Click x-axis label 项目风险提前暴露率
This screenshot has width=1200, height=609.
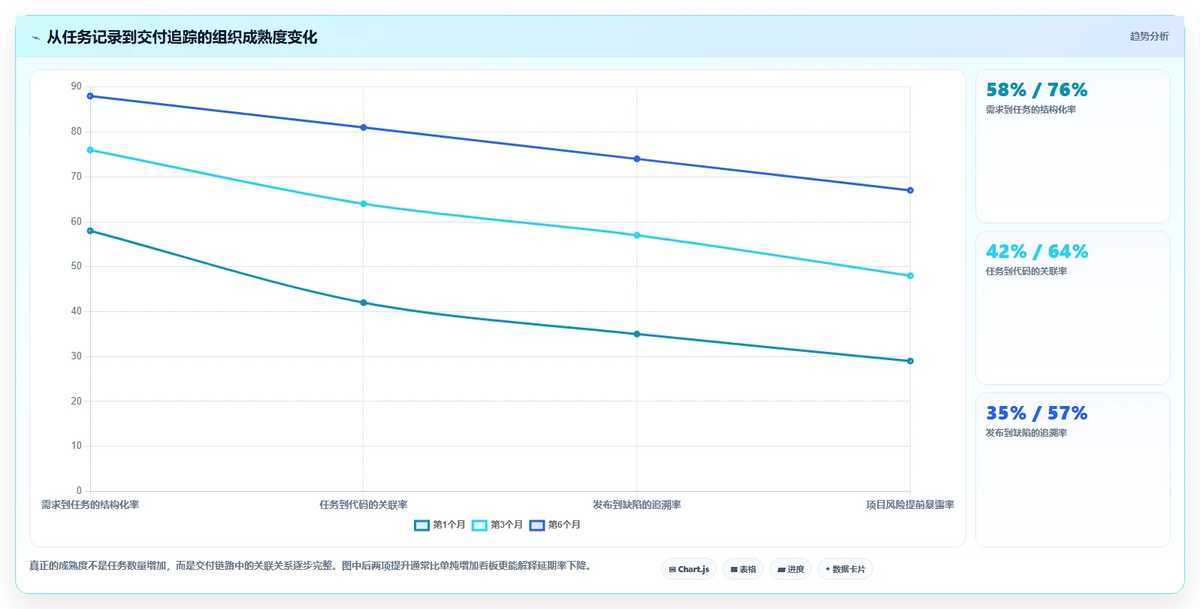pos(910,505)
